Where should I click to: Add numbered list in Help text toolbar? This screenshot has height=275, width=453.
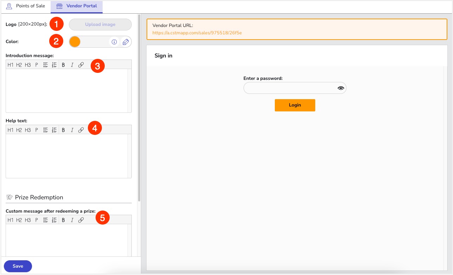pos(54,130)
